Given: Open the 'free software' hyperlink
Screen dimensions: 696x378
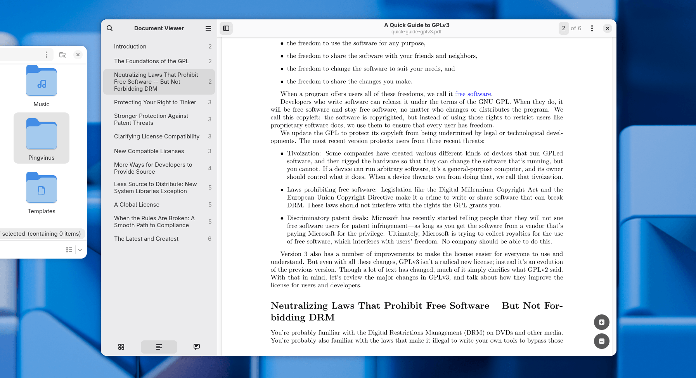Looking at the screenshot, I should coord(473,94).
